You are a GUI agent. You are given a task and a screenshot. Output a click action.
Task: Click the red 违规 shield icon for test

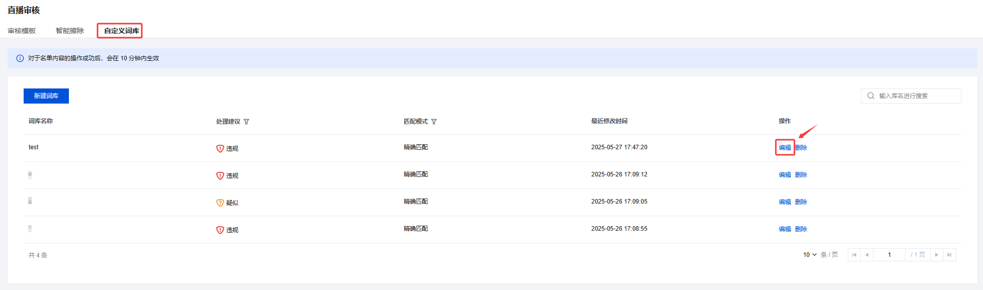click(220, 149)
